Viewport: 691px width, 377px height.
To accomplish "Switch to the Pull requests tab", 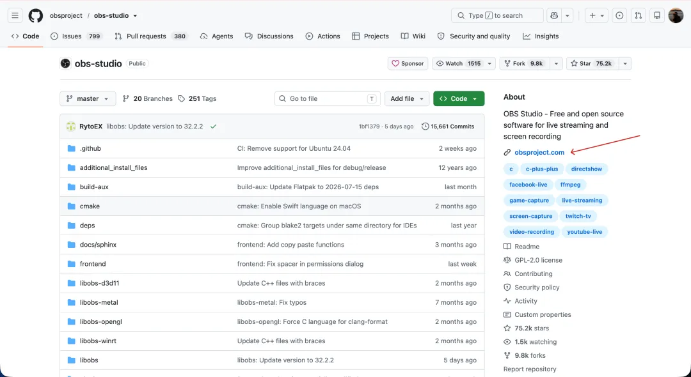I will 151,36.
